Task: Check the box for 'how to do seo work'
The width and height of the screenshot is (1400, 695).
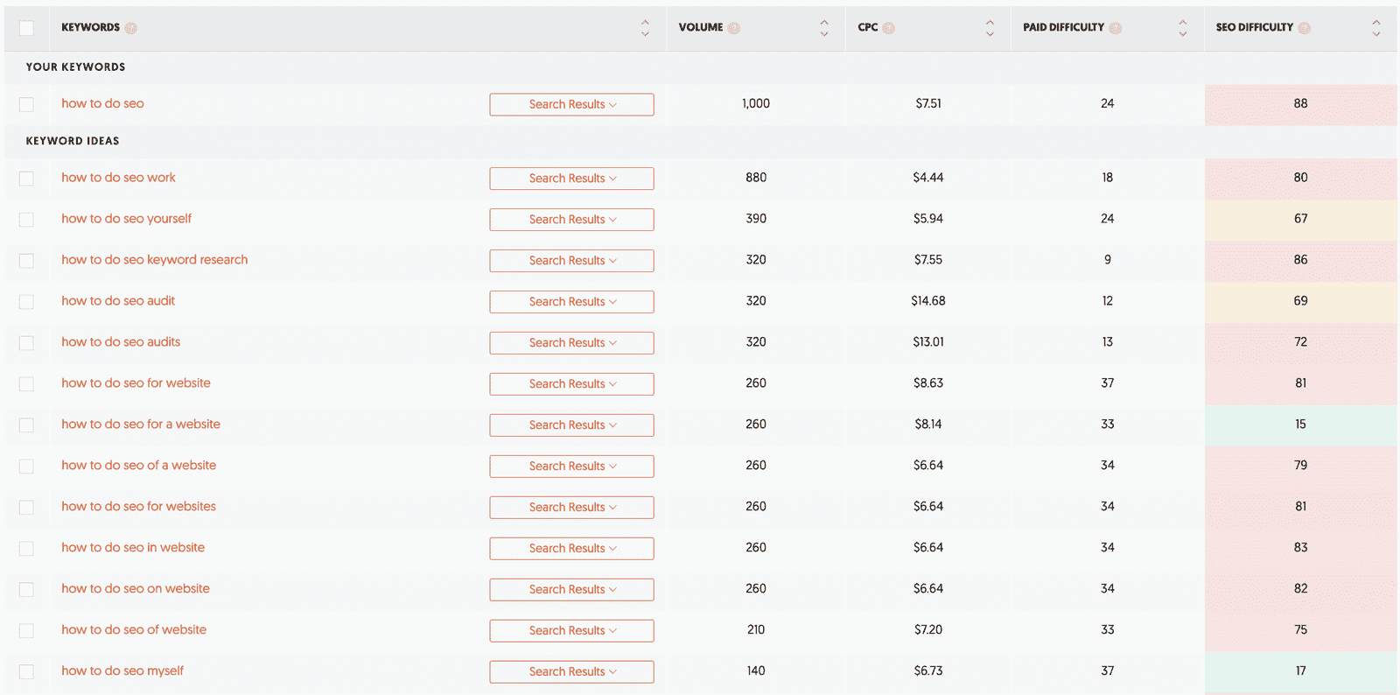Action: click(x=26, y=179)
